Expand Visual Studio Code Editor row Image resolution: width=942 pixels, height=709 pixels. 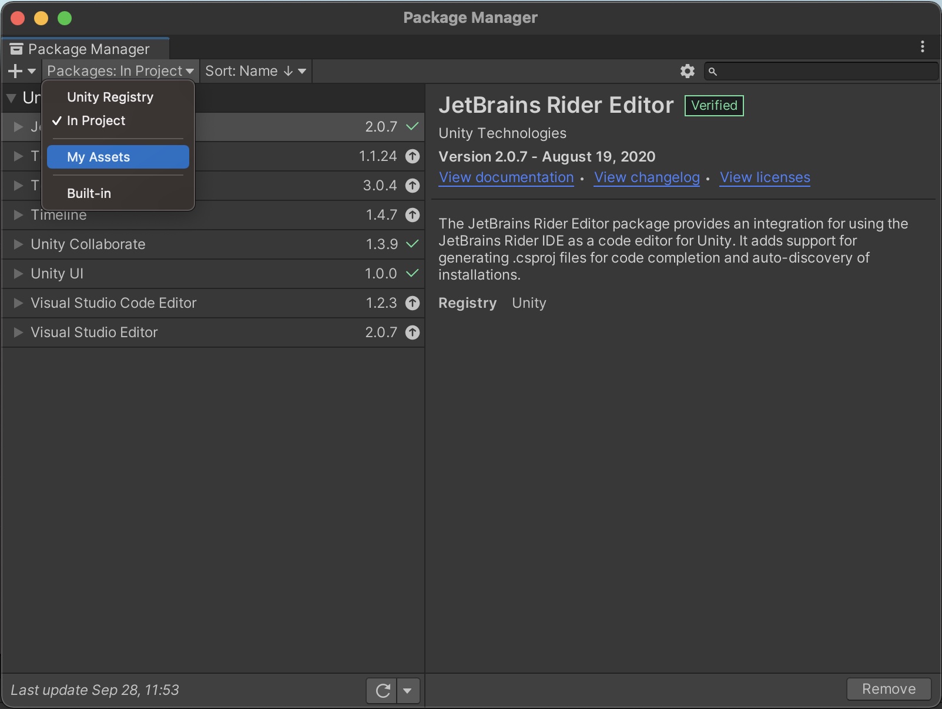tap(18, 303)
